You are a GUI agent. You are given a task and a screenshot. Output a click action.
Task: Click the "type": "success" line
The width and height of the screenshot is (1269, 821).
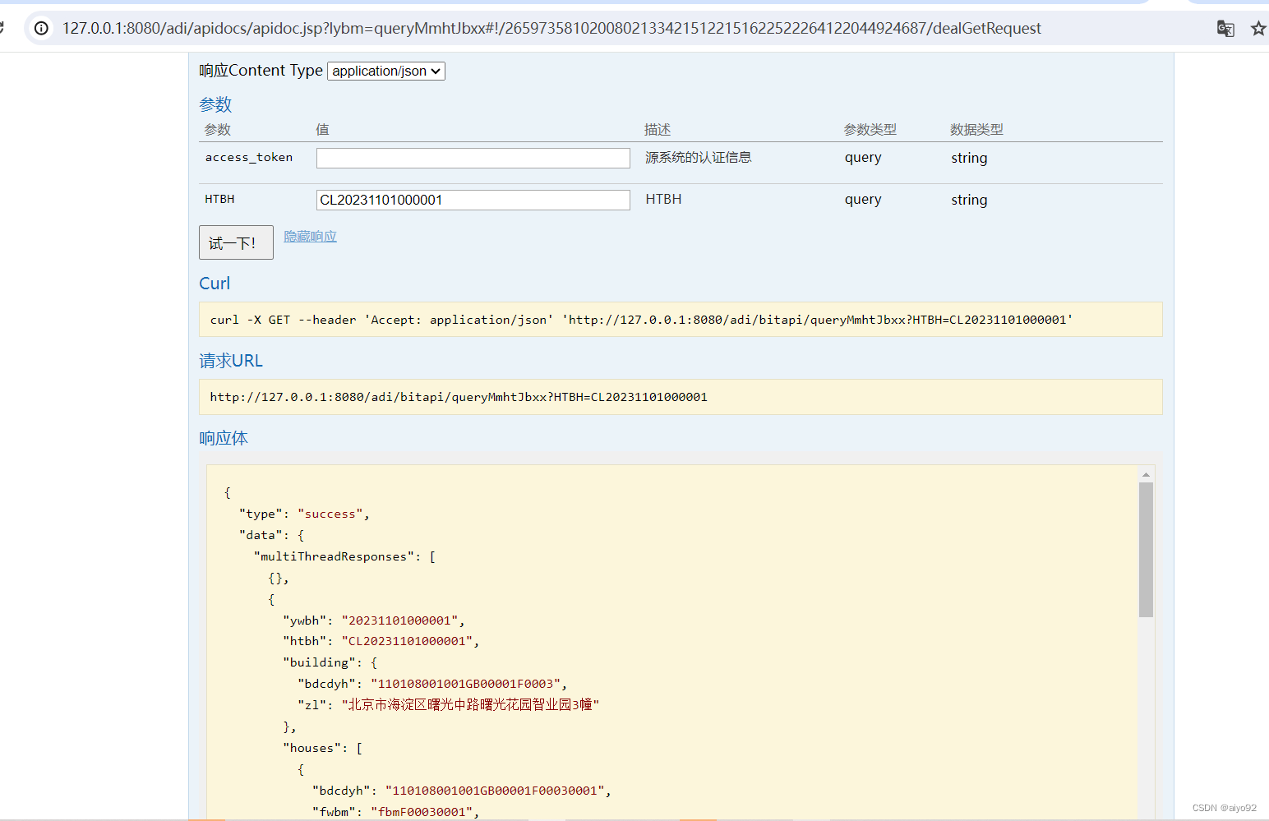click(304, 514)
